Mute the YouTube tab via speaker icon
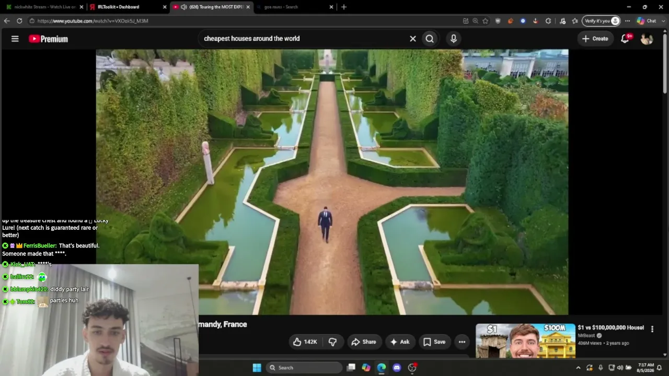Screen dimensions: 669x376 coord(184,7)
